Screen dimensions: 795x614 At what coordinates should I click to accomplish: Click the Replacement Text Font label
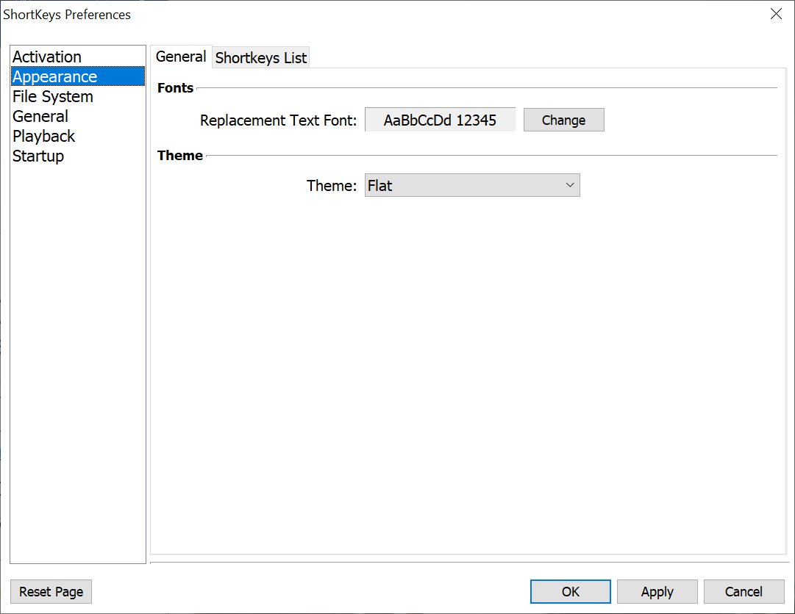[278, 120]
